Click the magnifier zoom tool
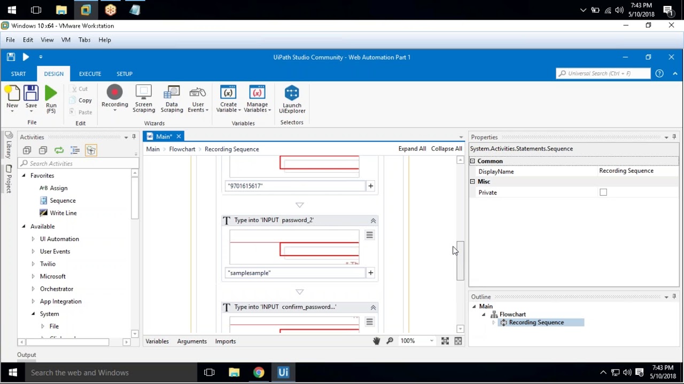The height and width of the screenshot is (384, 684). click(390, 341)
